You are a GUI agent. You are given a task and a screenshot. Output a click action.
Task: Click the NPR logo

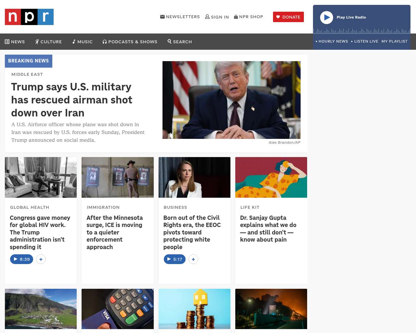click(29, 17)
